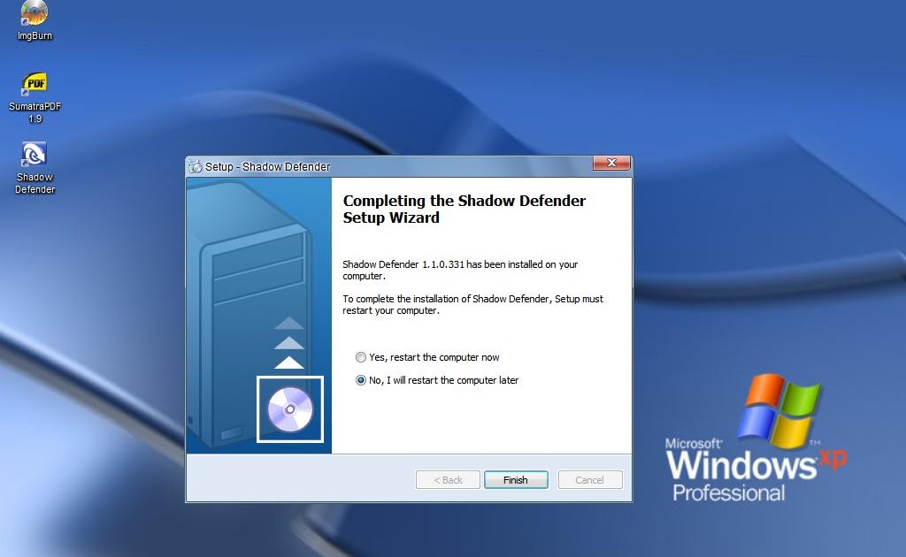Click the setup icon in the title bar

pos(196,166)
